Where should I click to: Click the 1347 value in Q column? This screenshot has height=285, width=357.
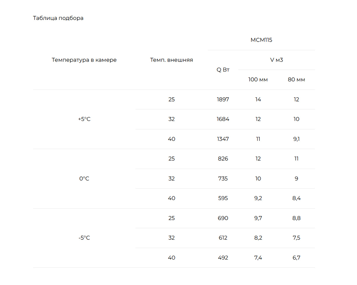[x=223, y=139]
